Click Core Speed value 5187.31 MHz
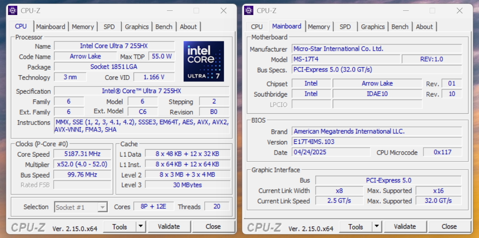This screenshot has width=479, height=238. point(82,154)
